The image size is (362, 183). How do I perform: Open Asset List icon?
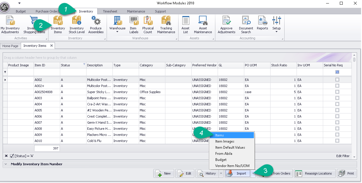(186, 25)
